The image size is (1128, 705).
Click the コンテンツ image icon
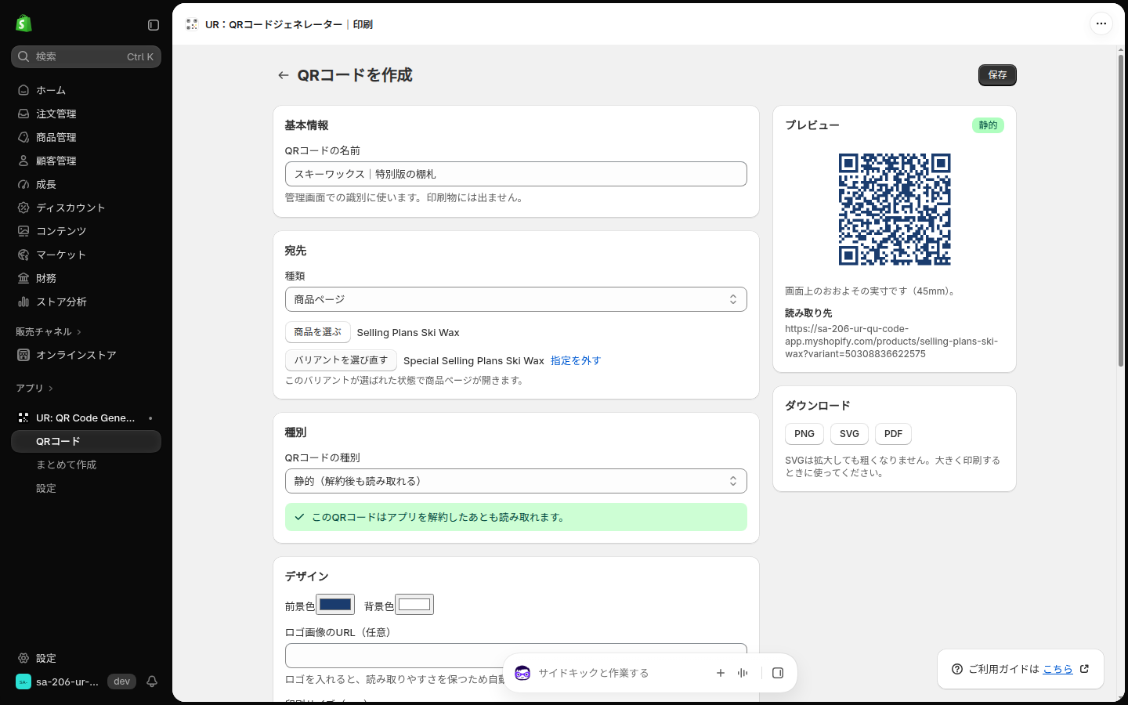(x=23, y=231)
